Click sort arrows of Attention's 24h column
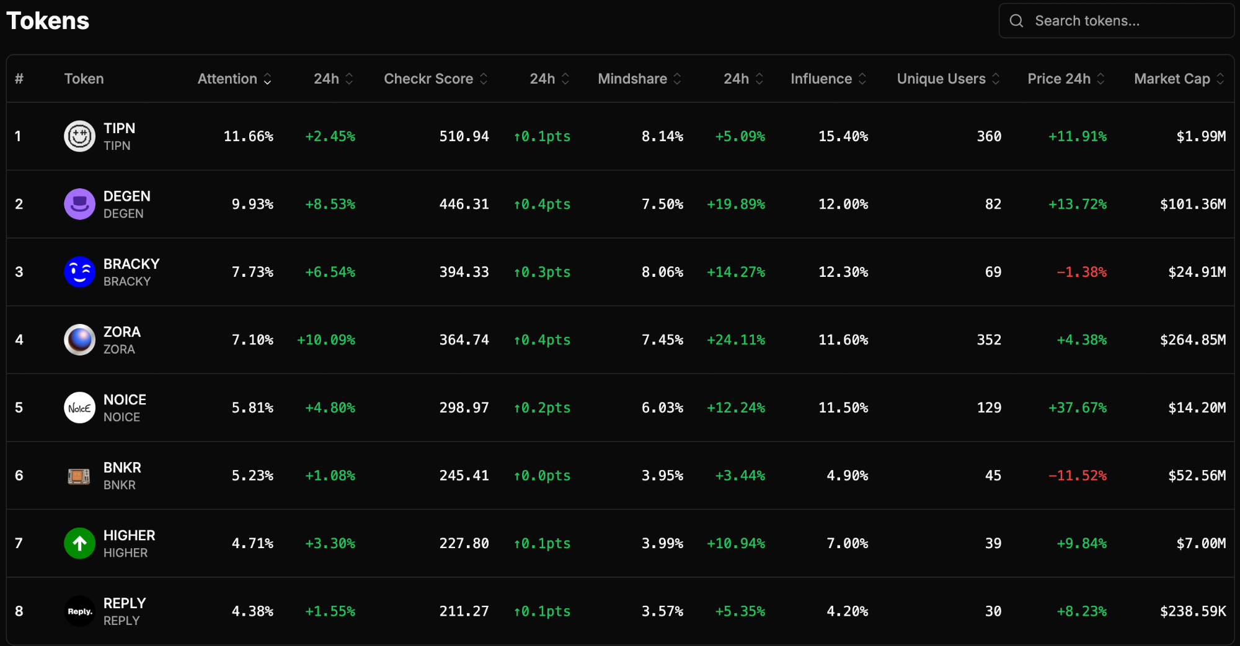The image size is (1240, 646). pyautogui.click(x=350, y=79)
